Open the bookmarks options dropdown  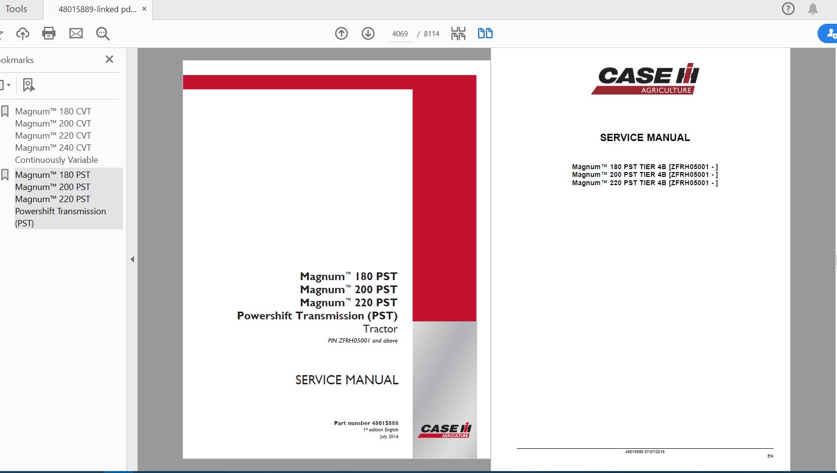pos(5,85)
